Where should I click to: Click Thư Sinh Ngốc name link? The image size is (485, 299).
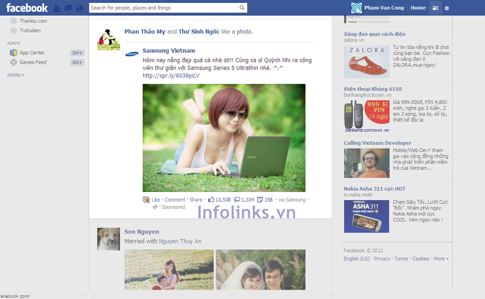tap(199, 31)
